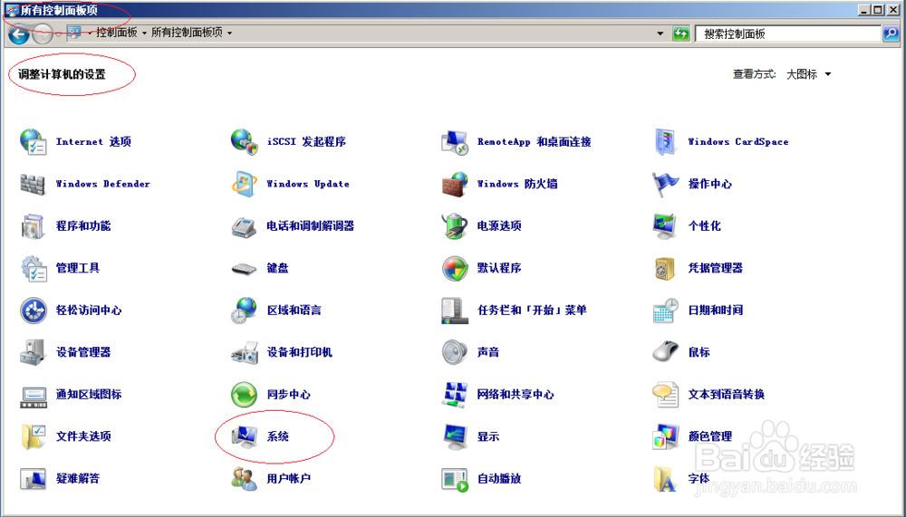Click the green refresh button
Image resolution: width=906 pixels, height=517 pixels.
(x=681, y=34)
